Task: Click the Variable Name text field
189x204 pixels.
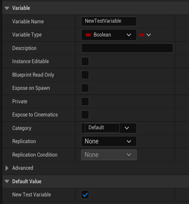Action: (x=109, y=21)
